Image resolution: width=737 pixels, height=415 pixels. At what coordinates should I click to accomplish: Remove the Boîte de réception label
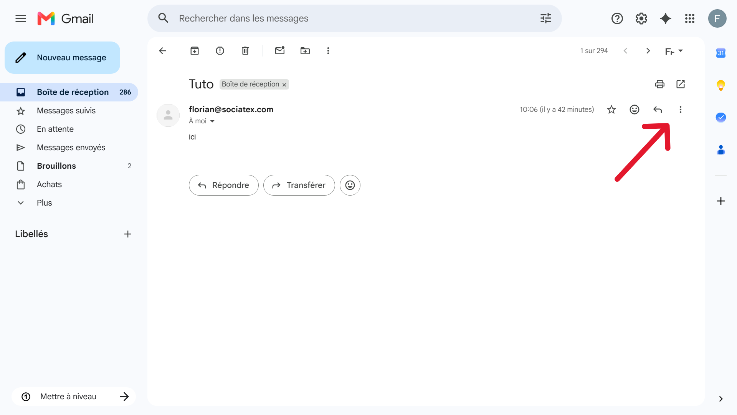[x=284, y=85]
